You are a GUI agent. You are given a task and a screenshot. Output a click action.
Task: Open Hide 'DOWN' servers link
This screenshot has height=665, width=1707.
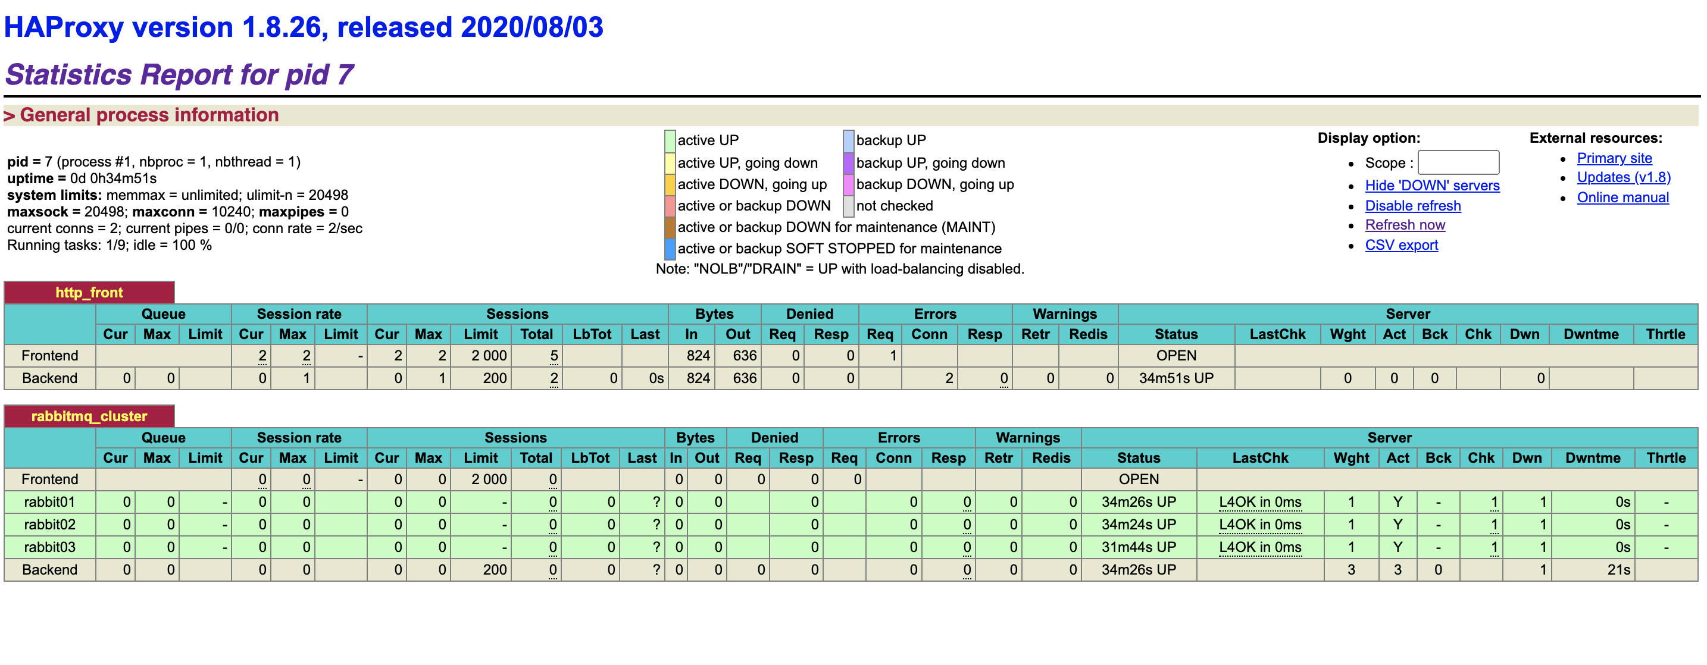click(1432, 186)
